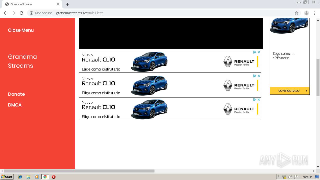Click the browser forward arrow

(x=13, y=13)
